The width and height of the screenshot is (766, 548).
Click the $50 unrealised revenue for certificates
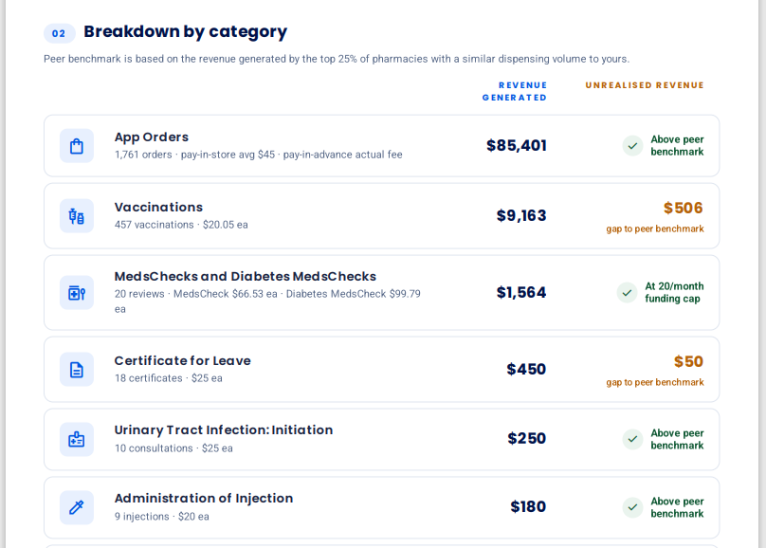coord(688,361)
